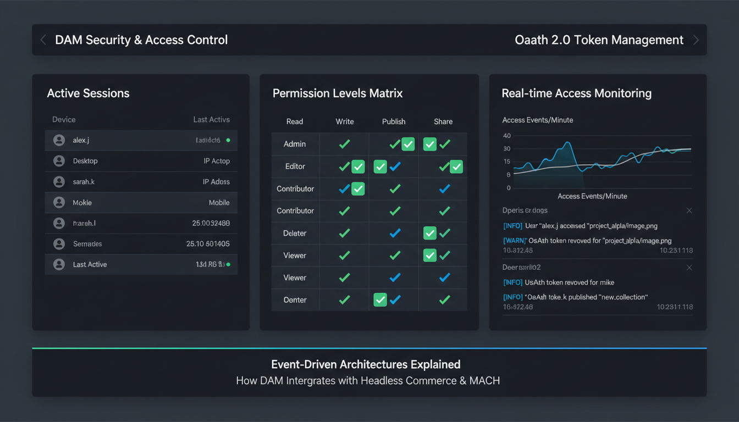Click the Desktop session avatar icon
This screenshot has height=422, width=739.
pyautogui.click(x=59, y=160)
